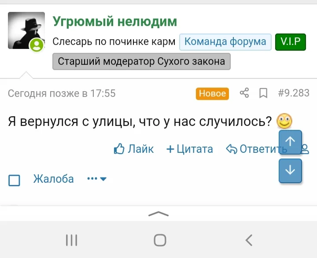
Task: Click the green online status badge
Action: (x=37, y=45)
